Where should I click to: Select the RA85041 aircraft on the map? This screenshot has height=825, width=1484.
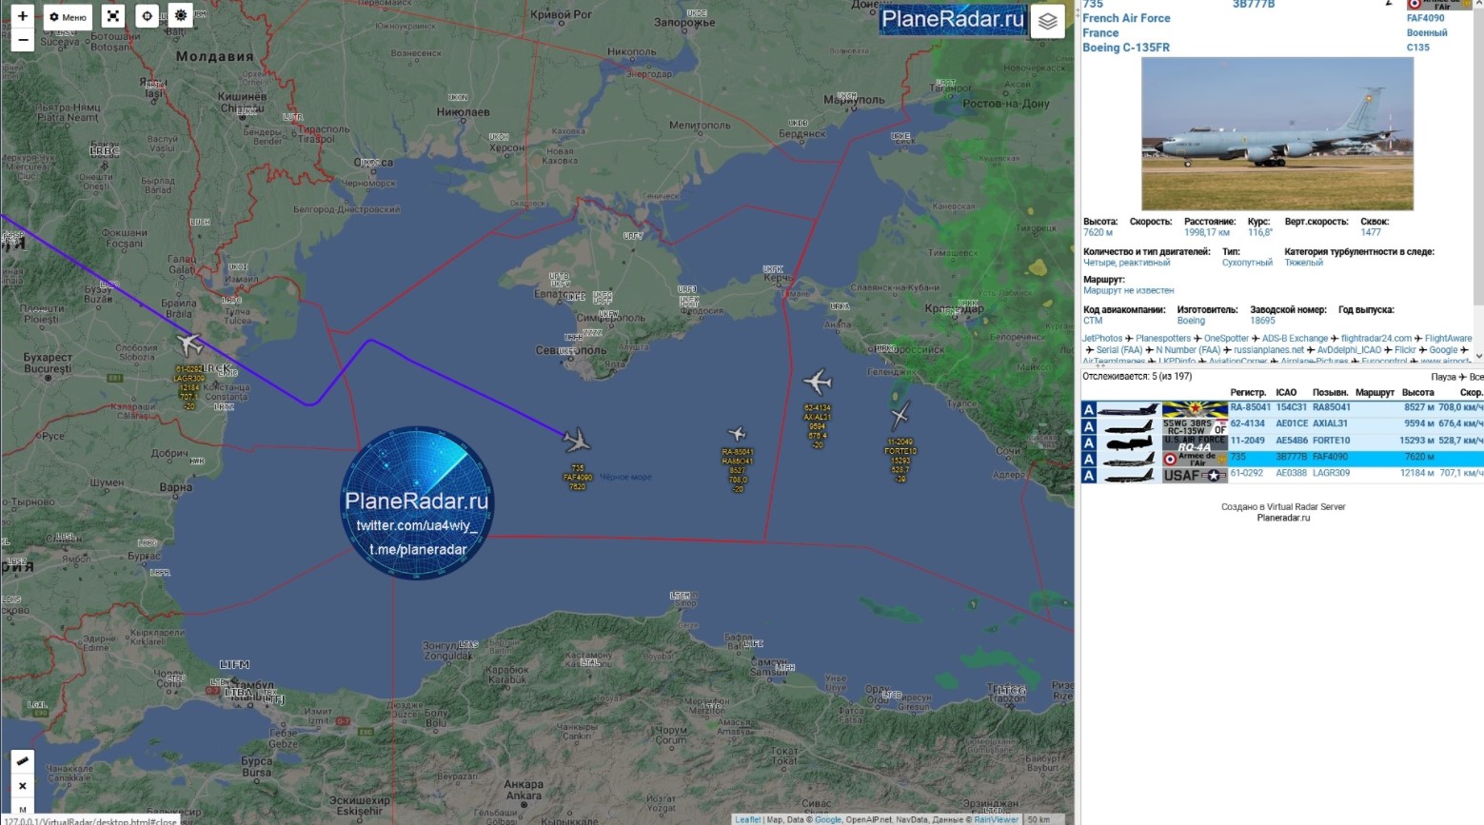[737, 435]
